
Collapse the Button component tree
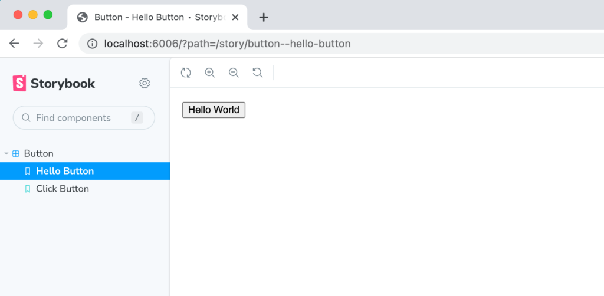[6, 153]
